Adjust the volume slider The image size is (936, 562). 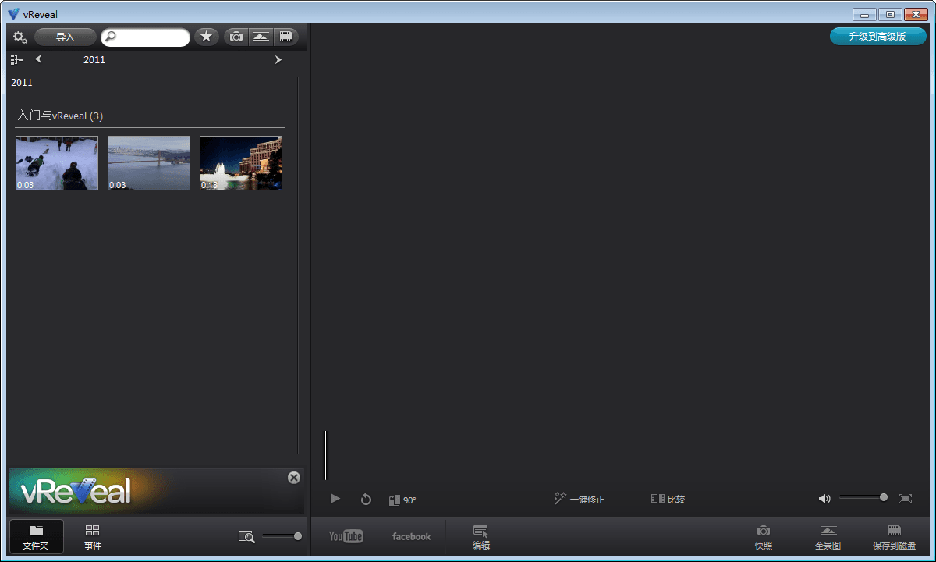click(862, 498)
